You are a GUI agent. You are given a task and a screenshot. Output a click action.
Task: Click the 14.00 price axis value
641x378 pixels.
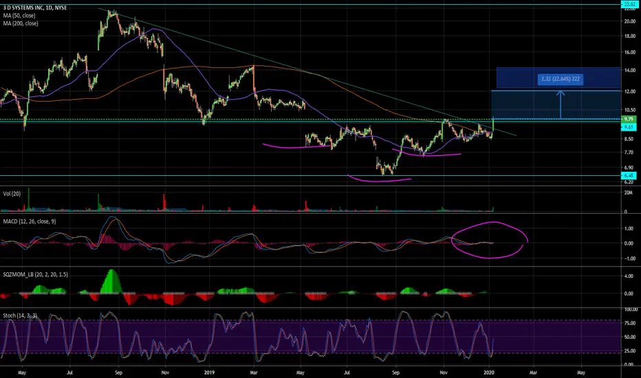click(629, 71)
